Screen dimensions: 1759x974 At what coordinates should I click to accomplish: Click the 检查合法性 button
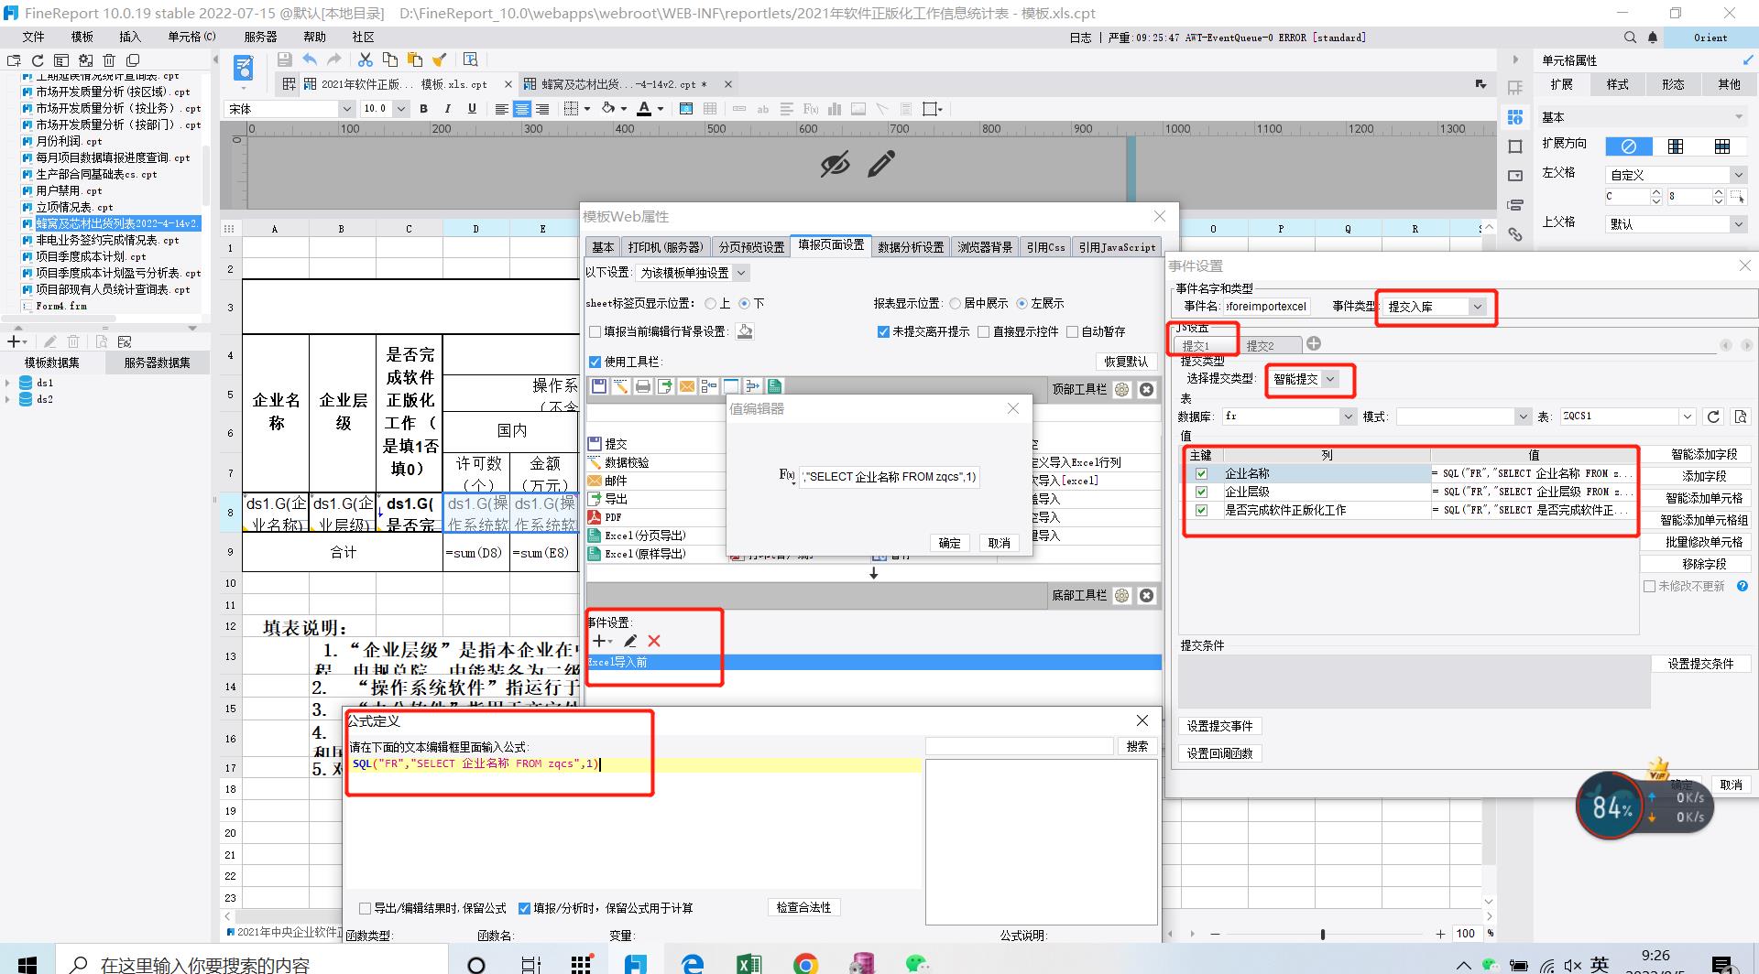pyautogui.click(x=803, y=907)
